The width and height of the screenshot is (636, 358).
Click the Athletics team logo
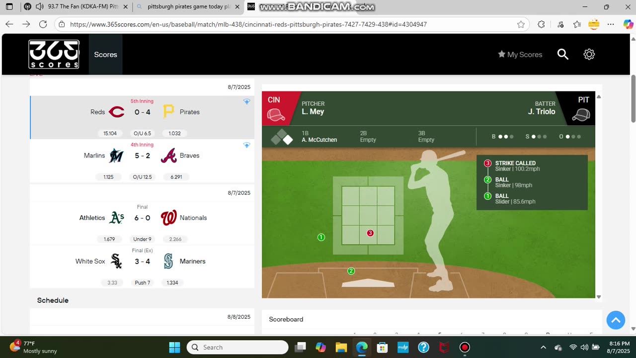point(116,218)
